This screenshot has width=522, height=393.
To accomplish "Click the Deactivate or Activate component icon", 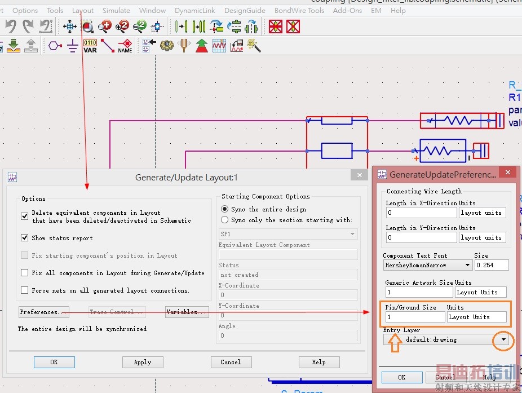I will [276, 27].
